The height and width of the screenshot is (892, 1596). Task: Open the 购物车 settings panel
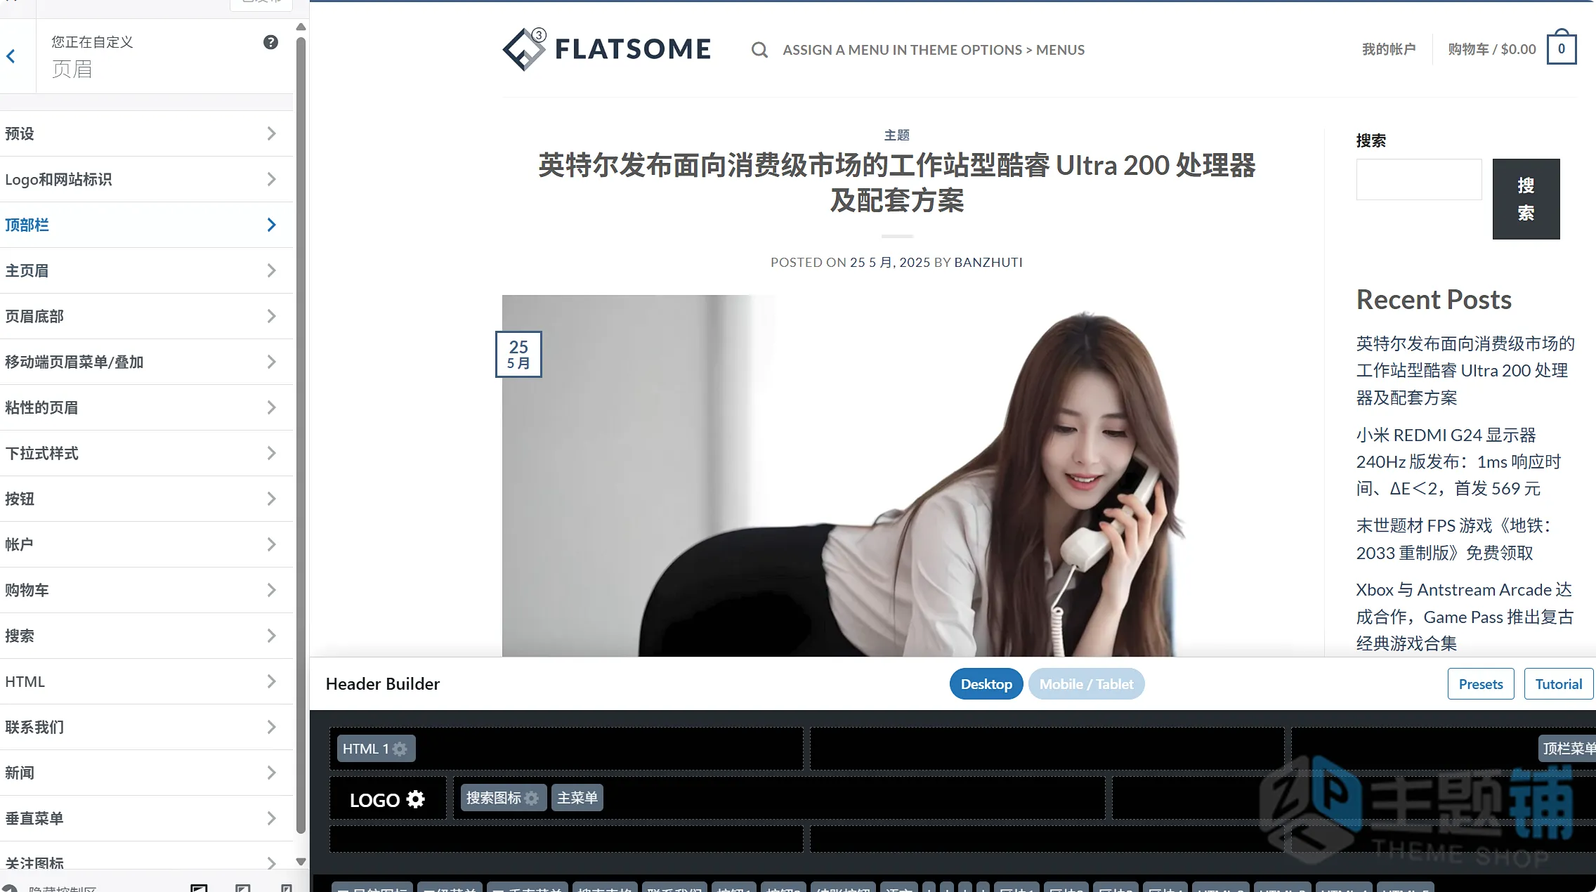point(146,590)
